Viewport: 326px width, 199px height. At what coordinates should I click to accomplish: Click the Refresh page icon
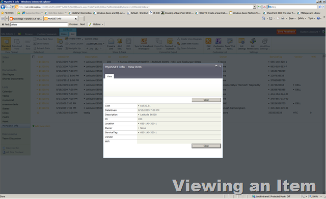pos(259,7)
